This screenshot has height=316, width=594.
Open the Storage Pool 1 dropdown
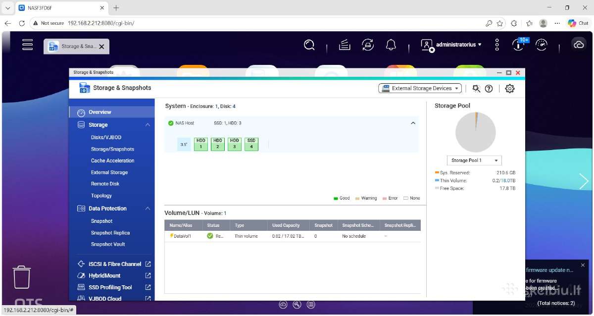tap(474, 160)
